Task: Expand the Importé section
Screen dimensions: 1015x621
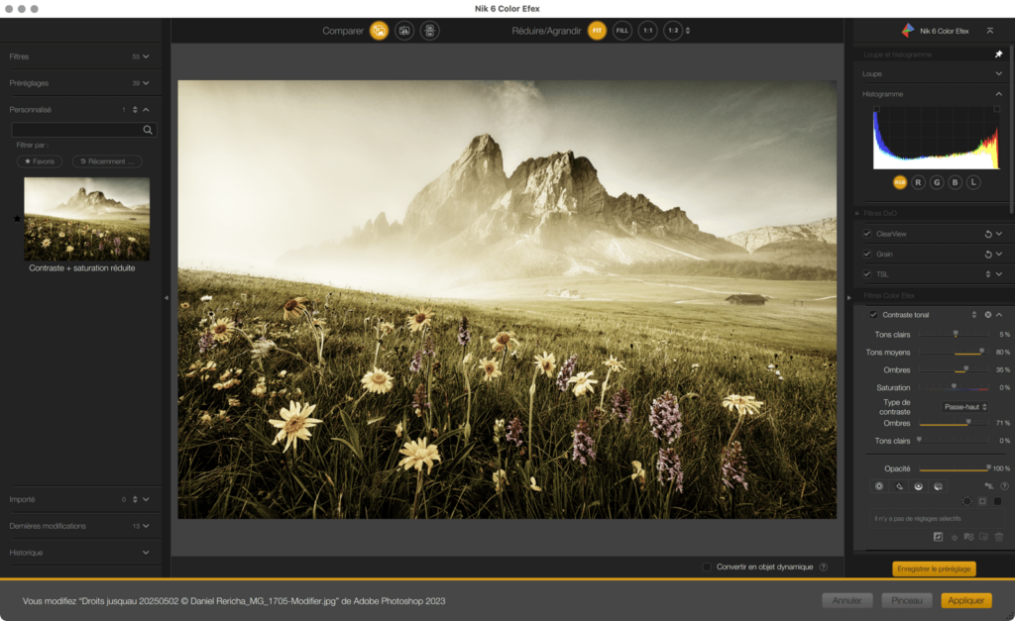Action: point(146,499)
